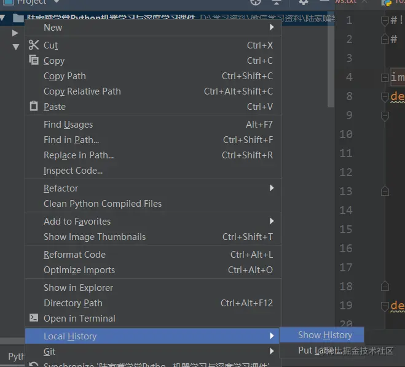Click line number 15 in the gutter
Screen dimensions: 405x367
click(x=346, y=230)
